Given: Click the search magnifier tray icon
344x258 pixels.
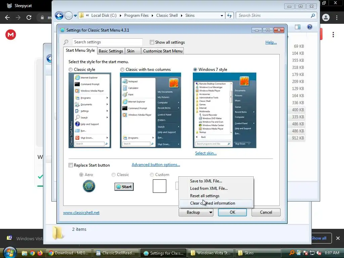Looking at the screenshot, I should (x=292, y=253).
